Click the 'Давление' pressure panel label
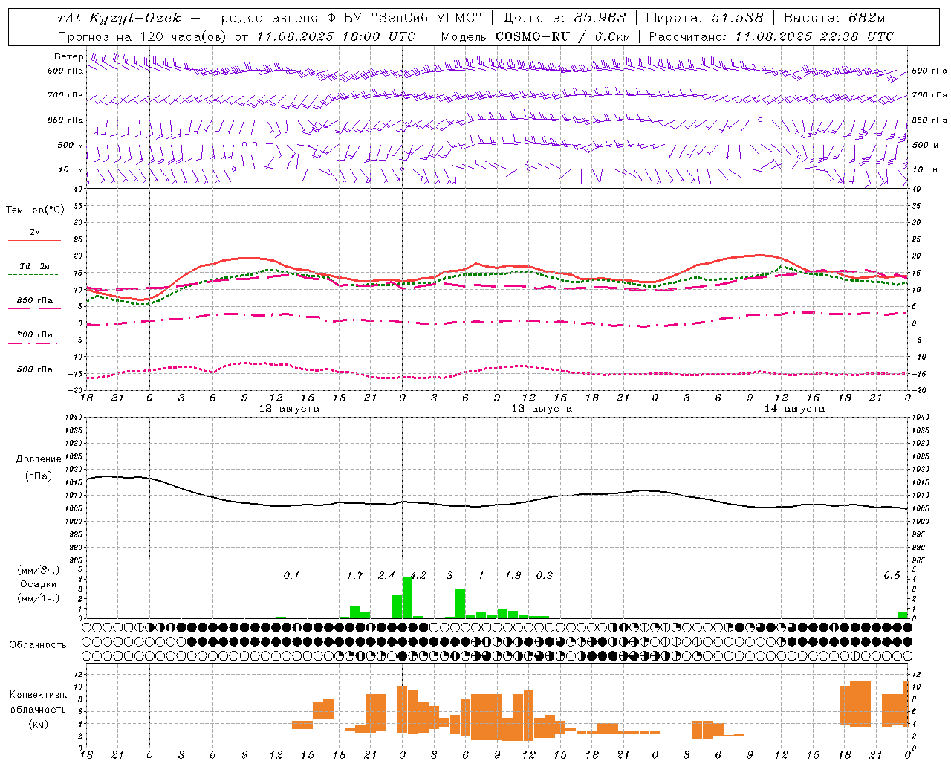This screenshot has height=761, width=951. [x=39, y=459]
